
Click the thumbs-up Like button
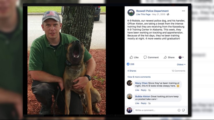(x=134, y=57)
